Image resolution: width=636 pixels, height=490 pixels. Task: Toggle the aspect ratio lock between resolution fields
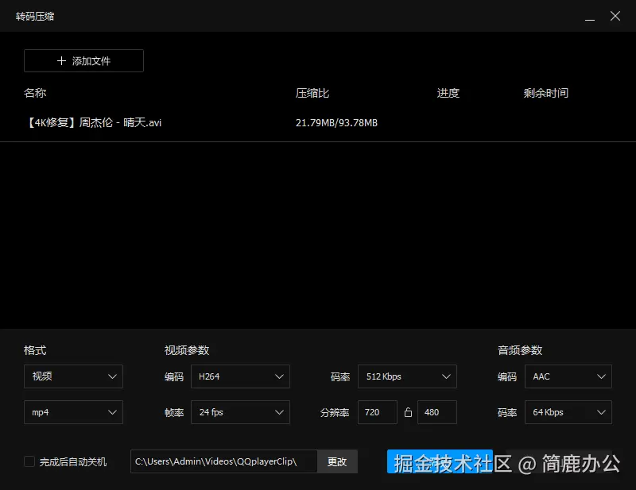click(x=408, y=412)
